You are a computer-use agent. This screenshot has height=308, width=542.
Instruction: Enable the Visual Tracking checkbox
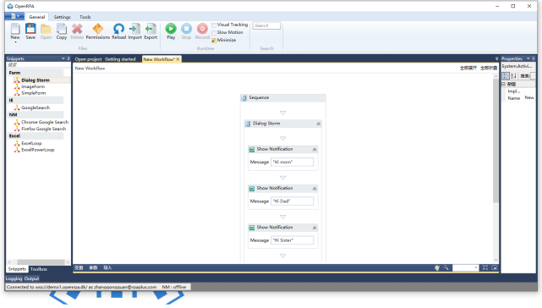pos(214,25)
